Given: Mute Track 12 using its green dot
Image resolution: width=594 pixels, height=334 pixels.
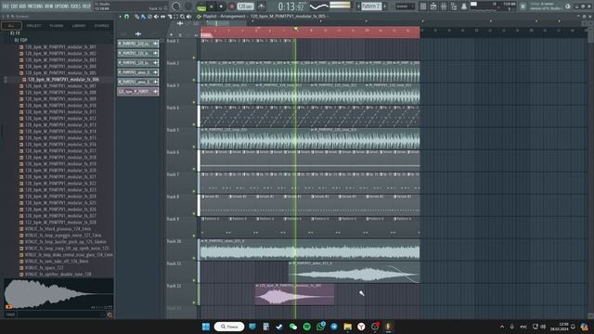Looking at the screenshot, I should pos(194,303).
